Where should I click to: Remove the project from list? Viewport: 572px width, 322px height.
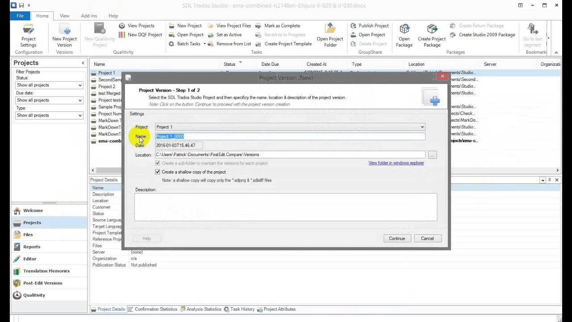click(229, 44)
